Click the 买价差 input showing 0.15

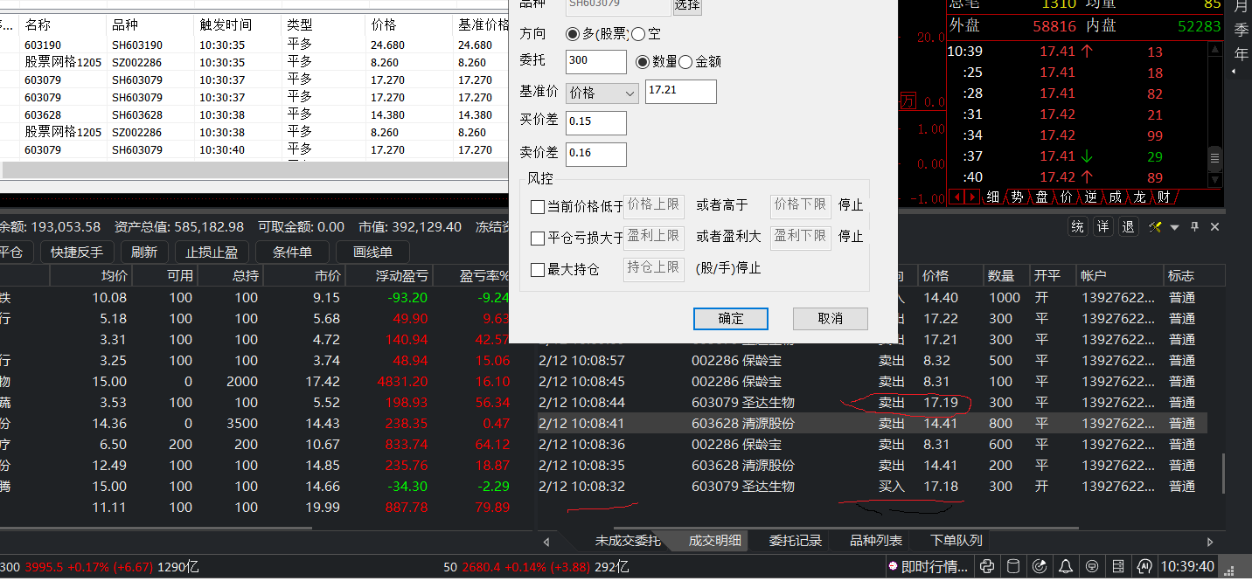pyautogui.click(x=596, y=123)
